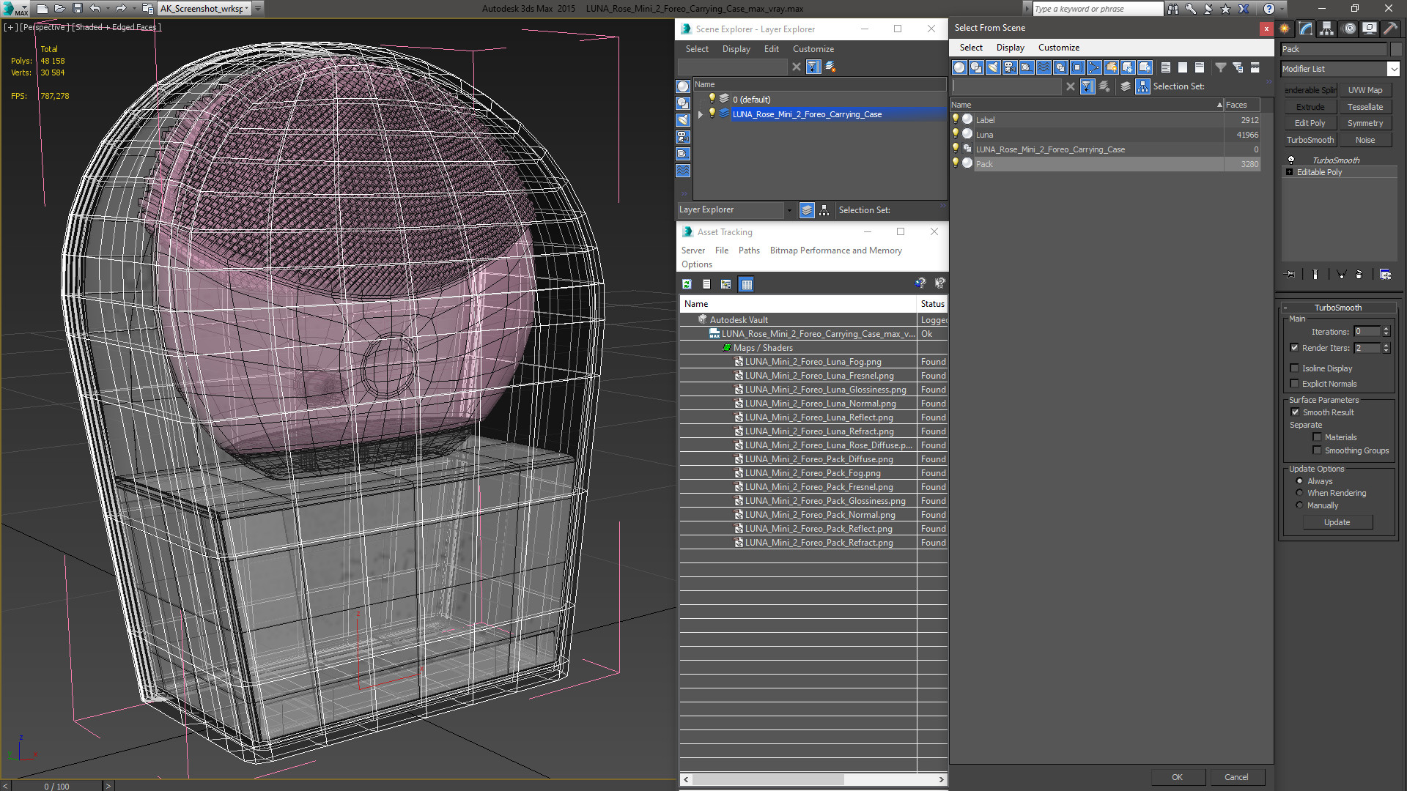Toggle the Render Iters checkbox
This screenshot has height=791, width=1407.
1294,348
